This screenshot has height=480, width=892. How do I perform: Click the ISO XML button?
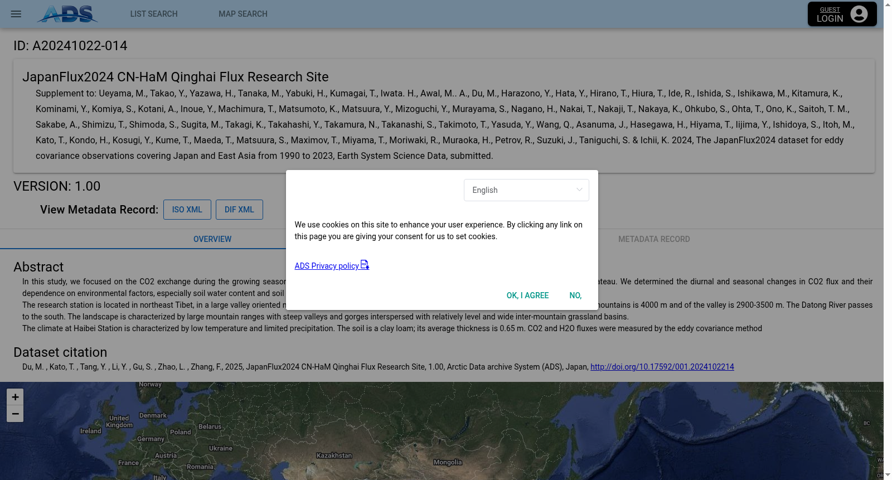187,210
